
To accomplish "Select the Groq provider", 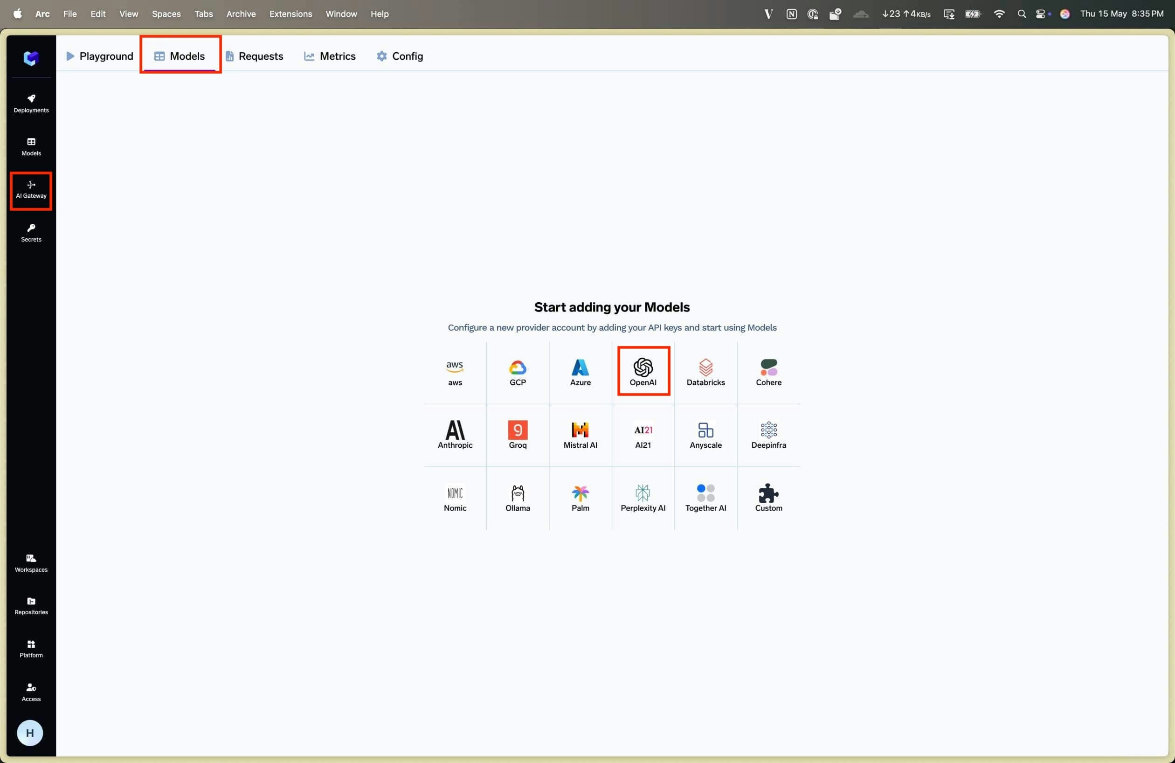I will coord(518,435).
